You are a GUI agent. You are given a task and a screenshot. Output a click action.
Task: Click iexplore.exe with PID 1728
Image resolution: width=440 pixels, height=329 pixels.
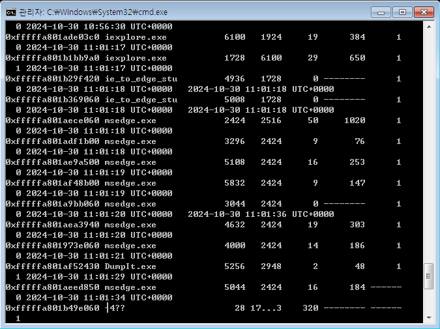(x=136, y=58)
